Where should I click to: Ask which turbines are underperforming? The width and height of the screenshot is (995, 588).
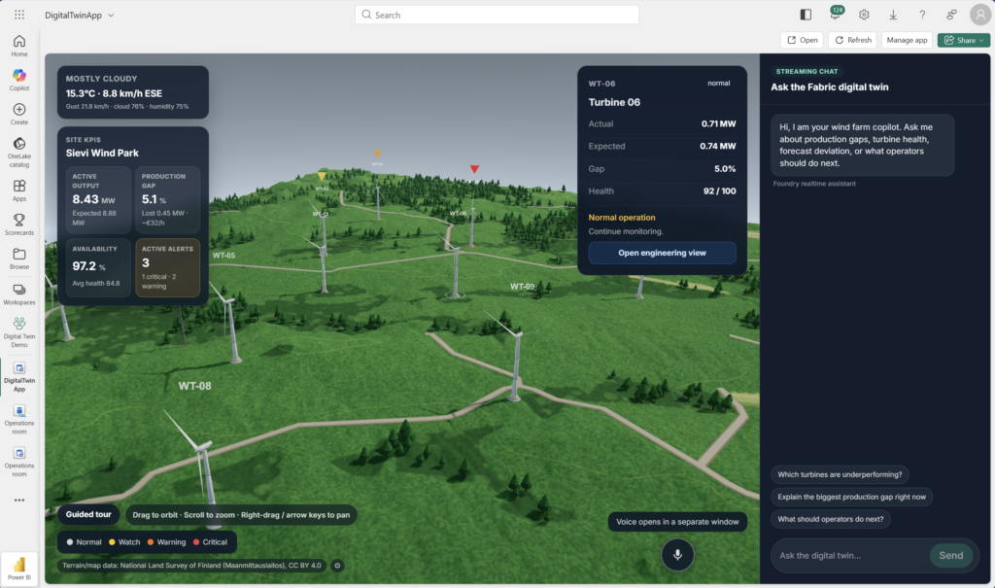pos(840,474)
